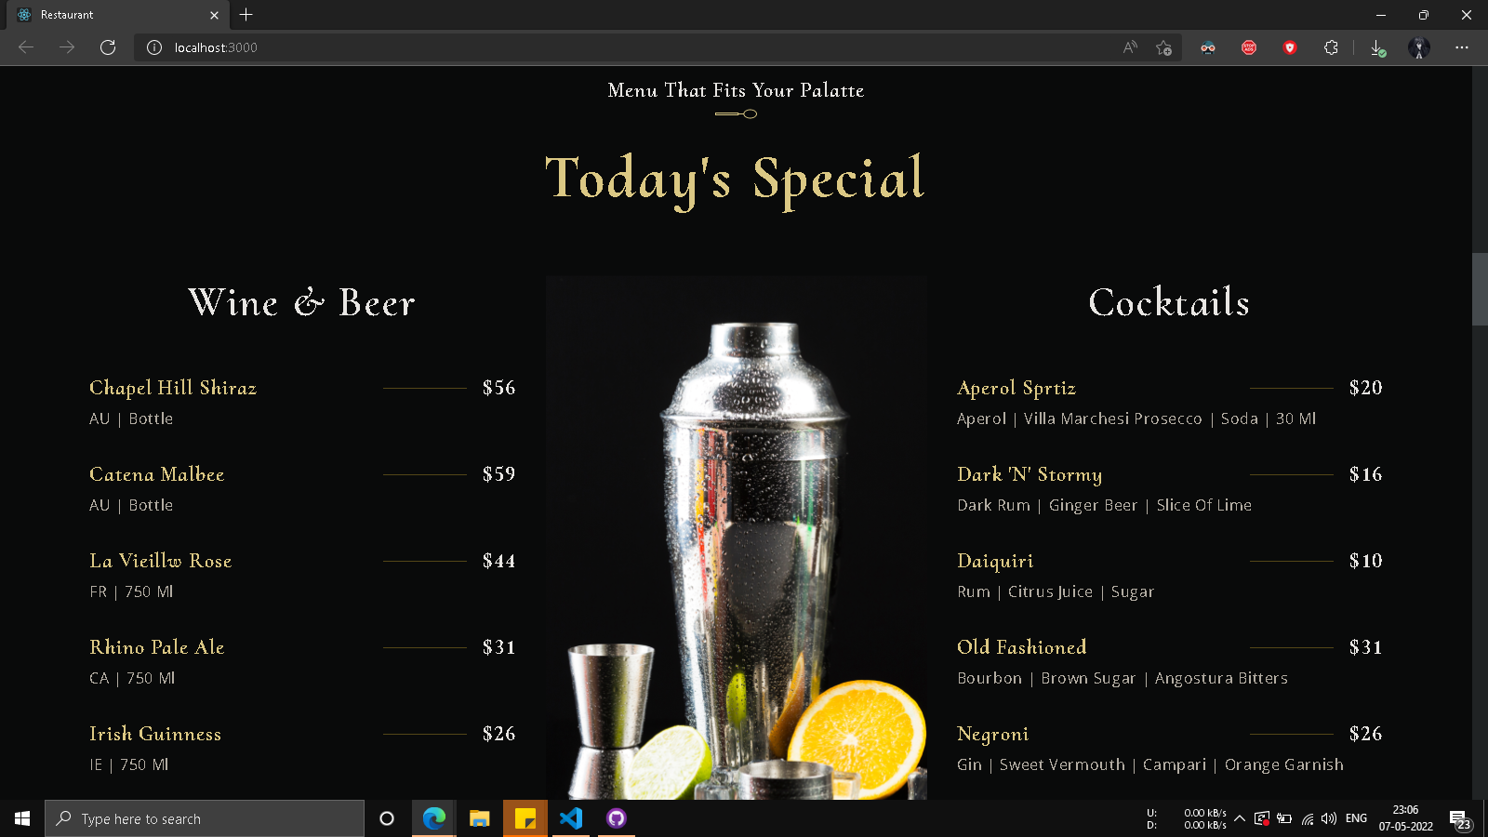Open the browser Extensions puzzle menu
This screenshot has width=1488, height=837.
point(1331,47)
